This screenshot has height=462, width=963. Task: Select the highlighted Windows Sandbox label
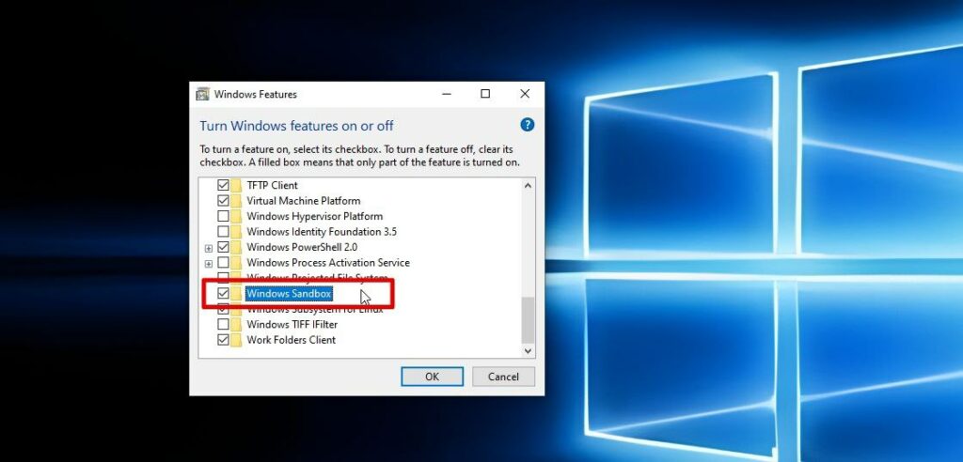[x=289, y=294]
